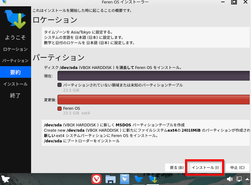Minimize the installer window
The height and width of the screenshot is (185, 251).
pyautogui.click(x=223, y=2)
